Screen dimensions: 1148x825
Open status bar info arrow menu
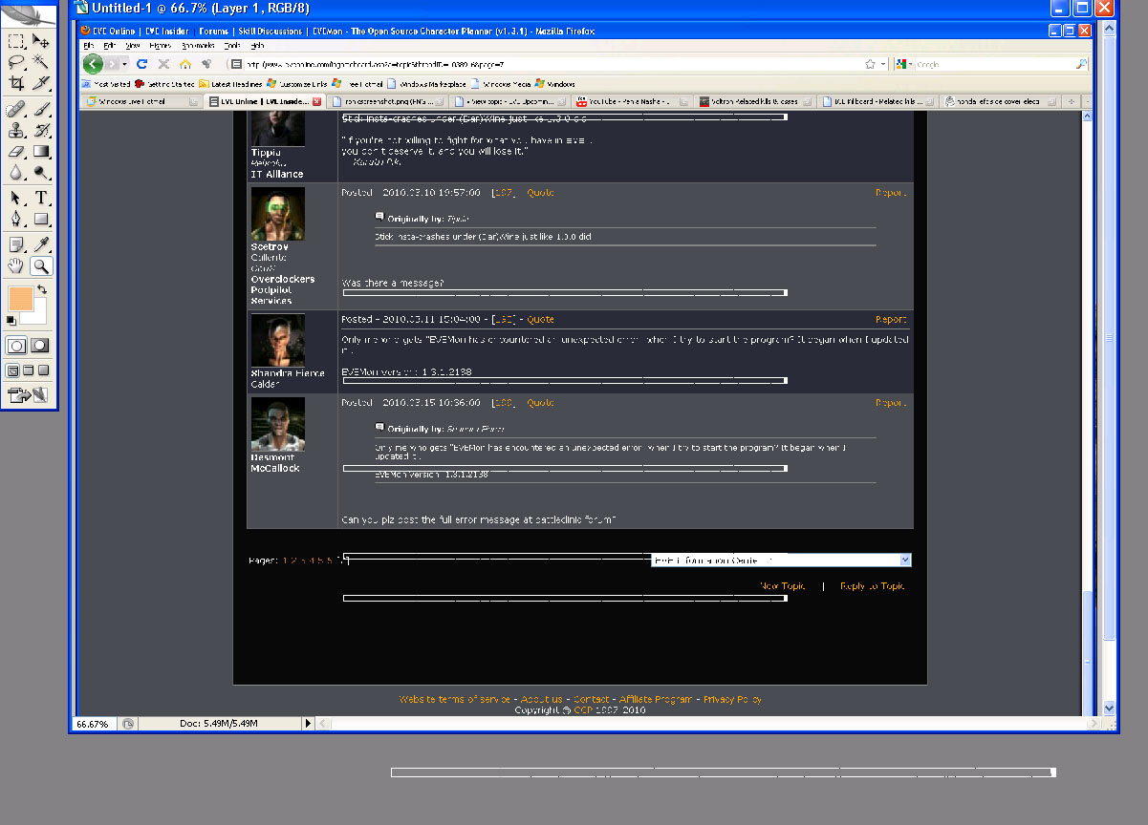coord(308,724)
